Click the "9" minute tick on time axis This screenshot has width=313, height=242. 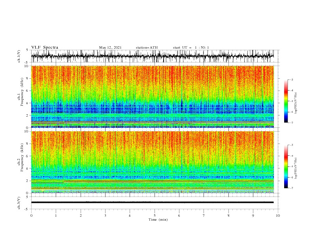[x=253, y=216]
